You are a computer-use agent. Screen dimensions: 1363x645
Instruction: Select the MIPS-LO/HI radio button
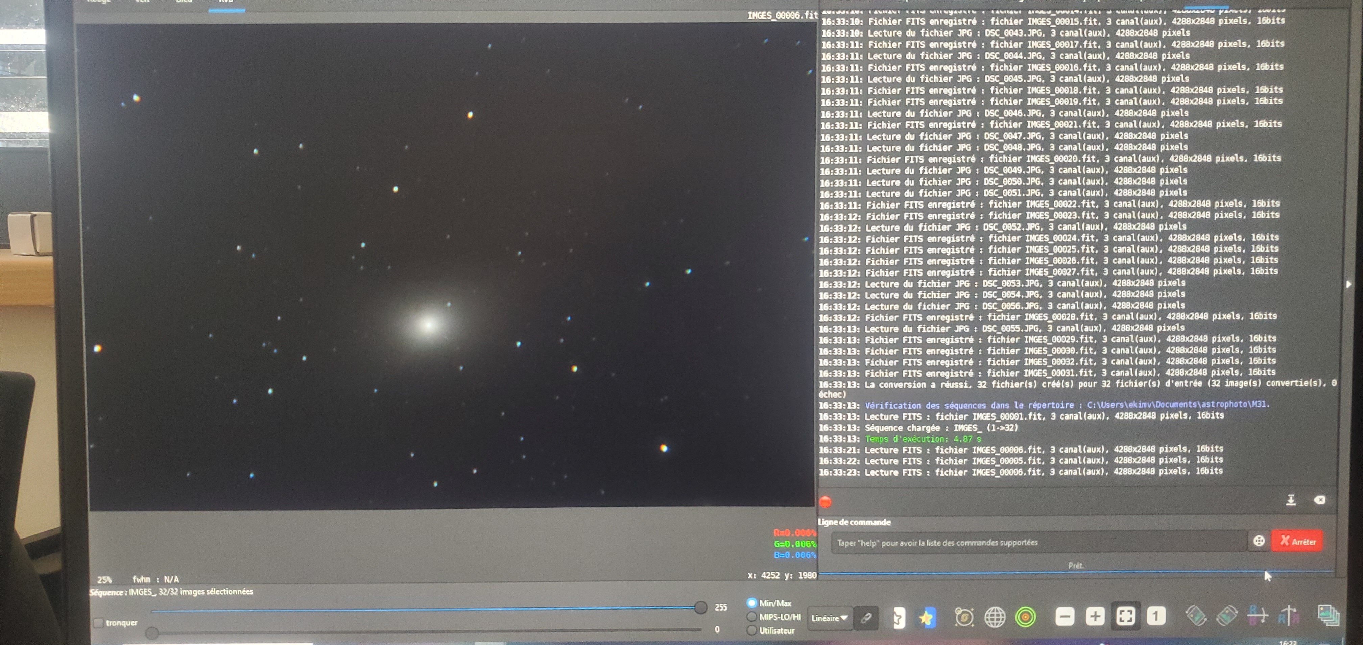pos(752,617)
